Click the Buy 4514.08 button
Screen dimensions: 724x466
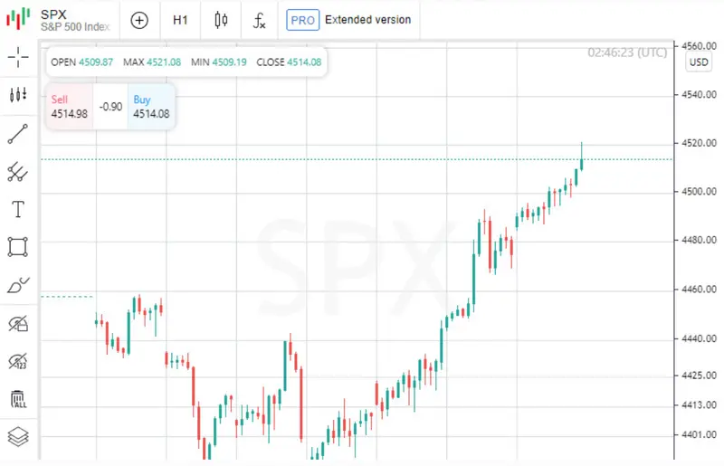[151, 107]
